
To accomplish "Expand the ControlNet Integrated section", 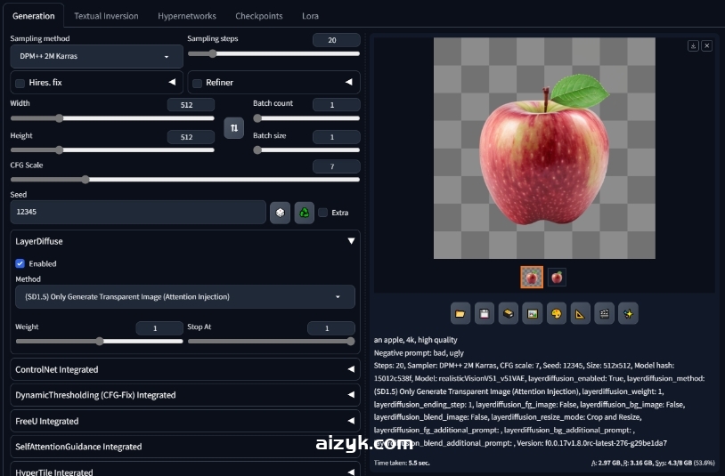I will click(x=185, y=369).
